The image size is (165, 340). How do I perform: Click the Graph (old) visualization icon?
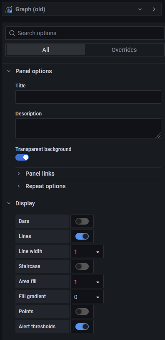click(9, 9)
